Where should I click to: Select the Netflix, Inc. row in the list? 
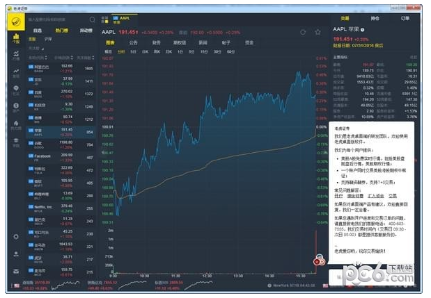coord(61,208)
